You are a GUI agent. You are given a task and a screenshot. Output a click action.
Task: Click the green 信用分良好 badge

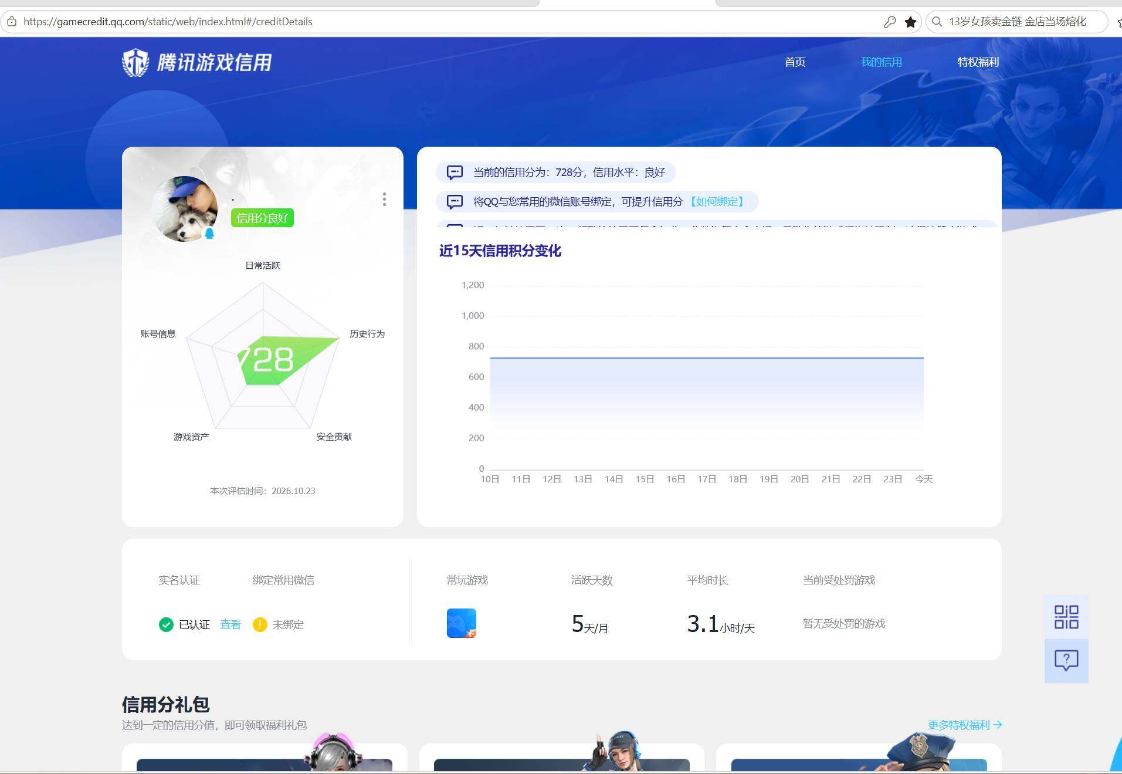[x=262, y=218]
